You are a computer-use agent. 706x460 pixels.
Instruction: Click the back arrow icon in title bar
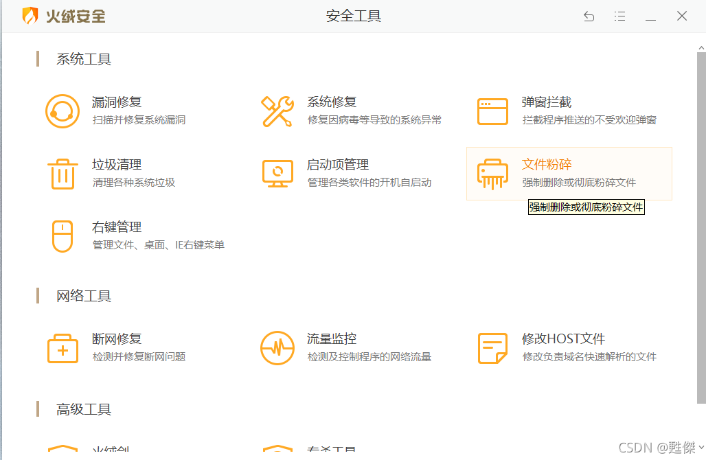pyautogui.click(x=589, y=16)
